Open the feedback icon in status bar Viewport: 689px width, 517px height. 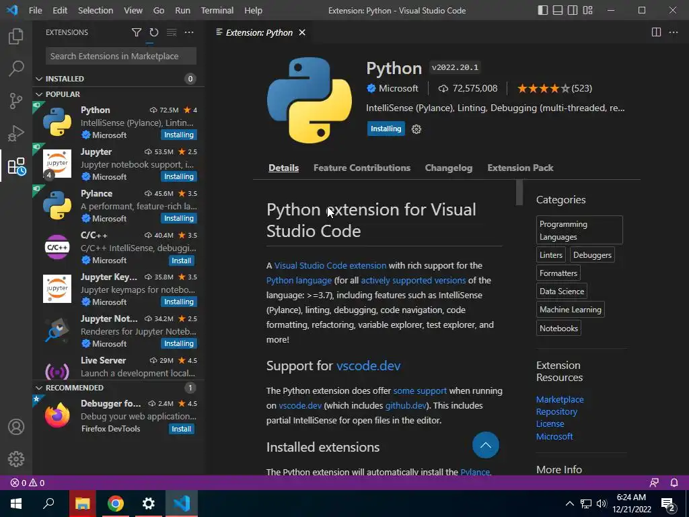[654, 483]
